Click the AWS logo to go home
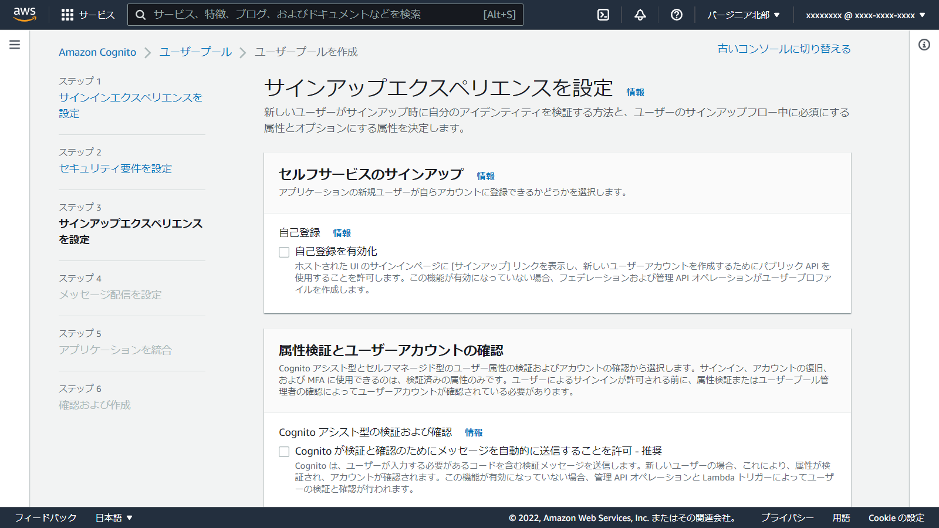 [x=25, y=15]
